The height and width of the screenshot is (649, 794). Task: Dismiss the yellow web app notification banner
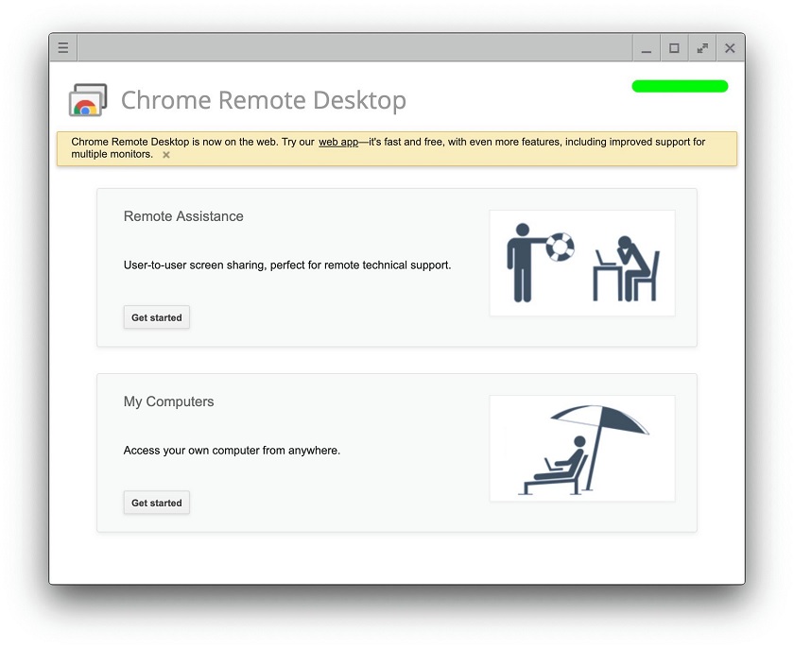pyautogui.click(x=166, y=155)
